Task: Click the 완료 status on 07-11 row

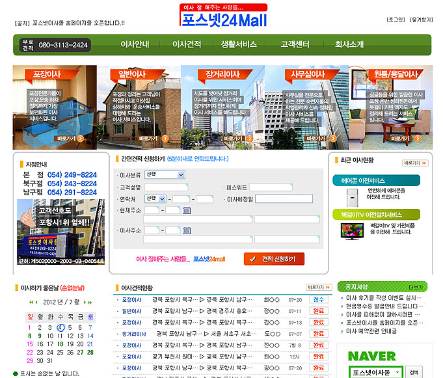Action: point(318,311)
